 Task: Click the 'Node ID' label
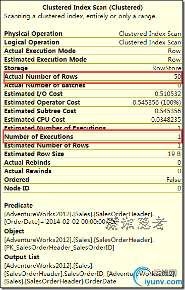[17, 188]
